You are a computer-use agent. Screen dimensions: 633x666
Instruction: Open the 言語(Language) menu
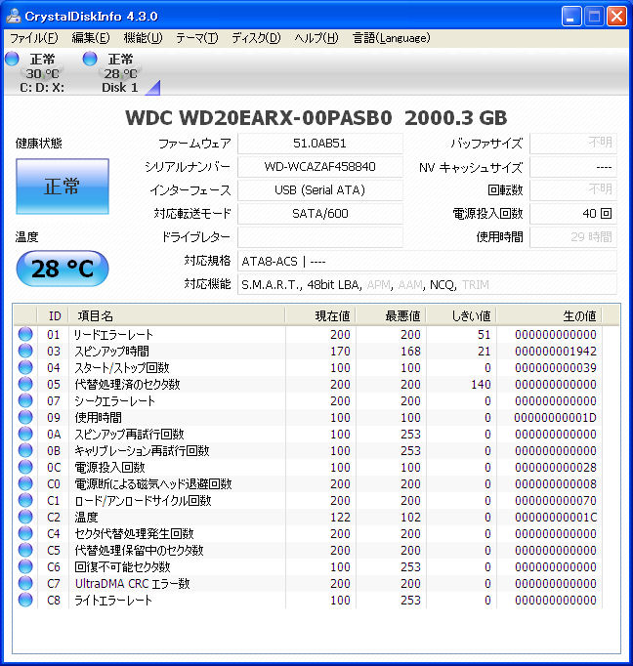[x=392, y=38]
